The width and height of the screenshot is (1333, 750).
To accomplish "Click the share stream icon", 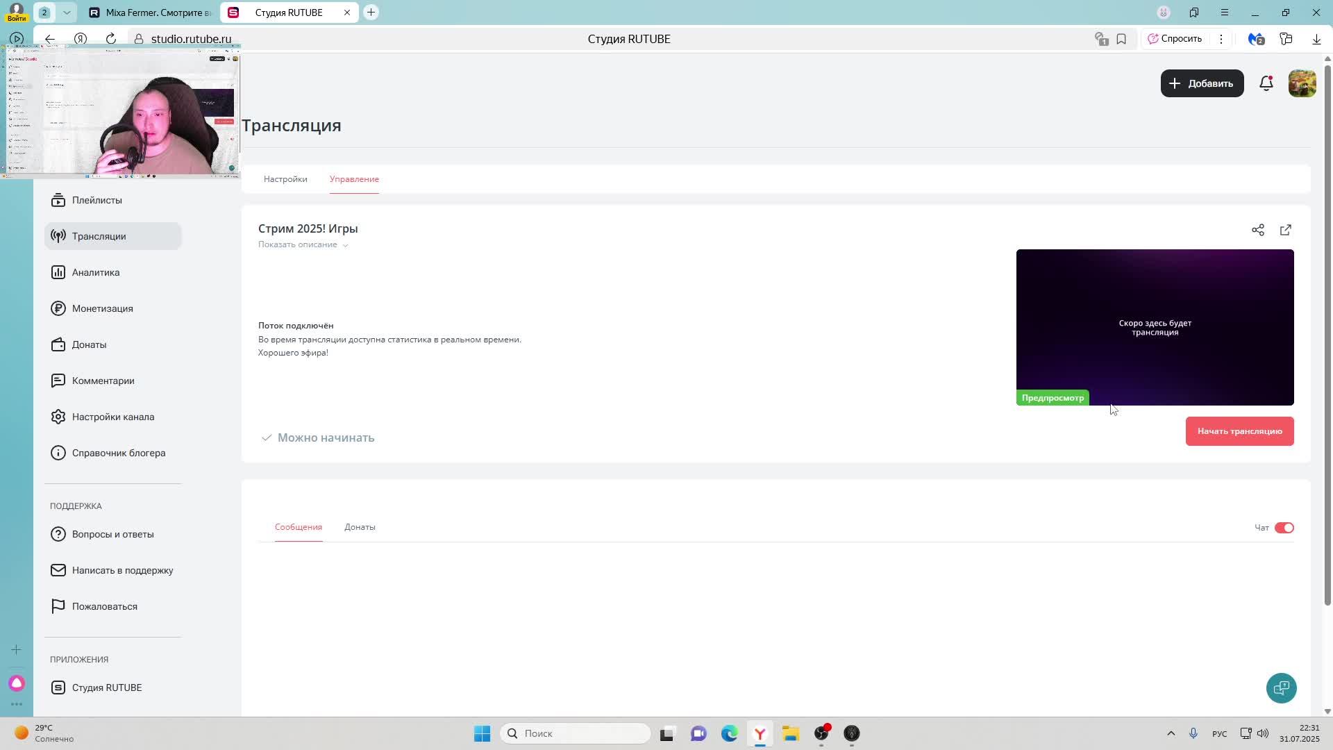I will (x=1257, y=230).
